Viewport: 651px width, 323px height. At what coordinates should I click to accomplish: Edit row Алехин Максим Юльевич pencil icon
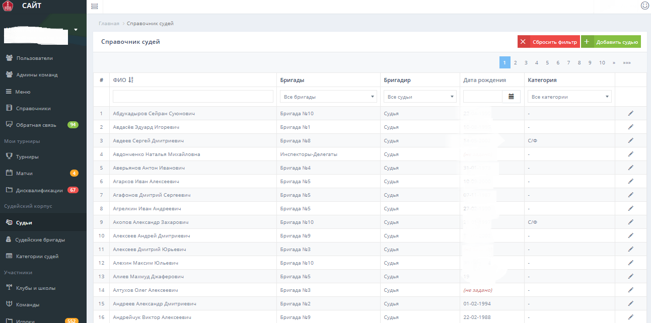coord(631,263)
